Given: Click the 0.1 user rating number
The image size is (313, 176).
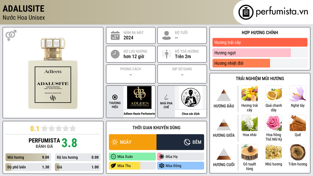Looking at the screenshot, I should [35, 129].
